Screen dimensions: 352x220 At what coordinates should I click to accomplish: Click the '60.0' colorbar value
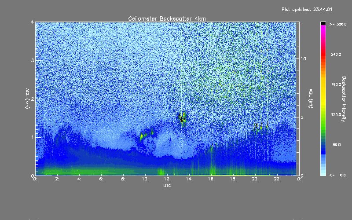pos(337,145)
